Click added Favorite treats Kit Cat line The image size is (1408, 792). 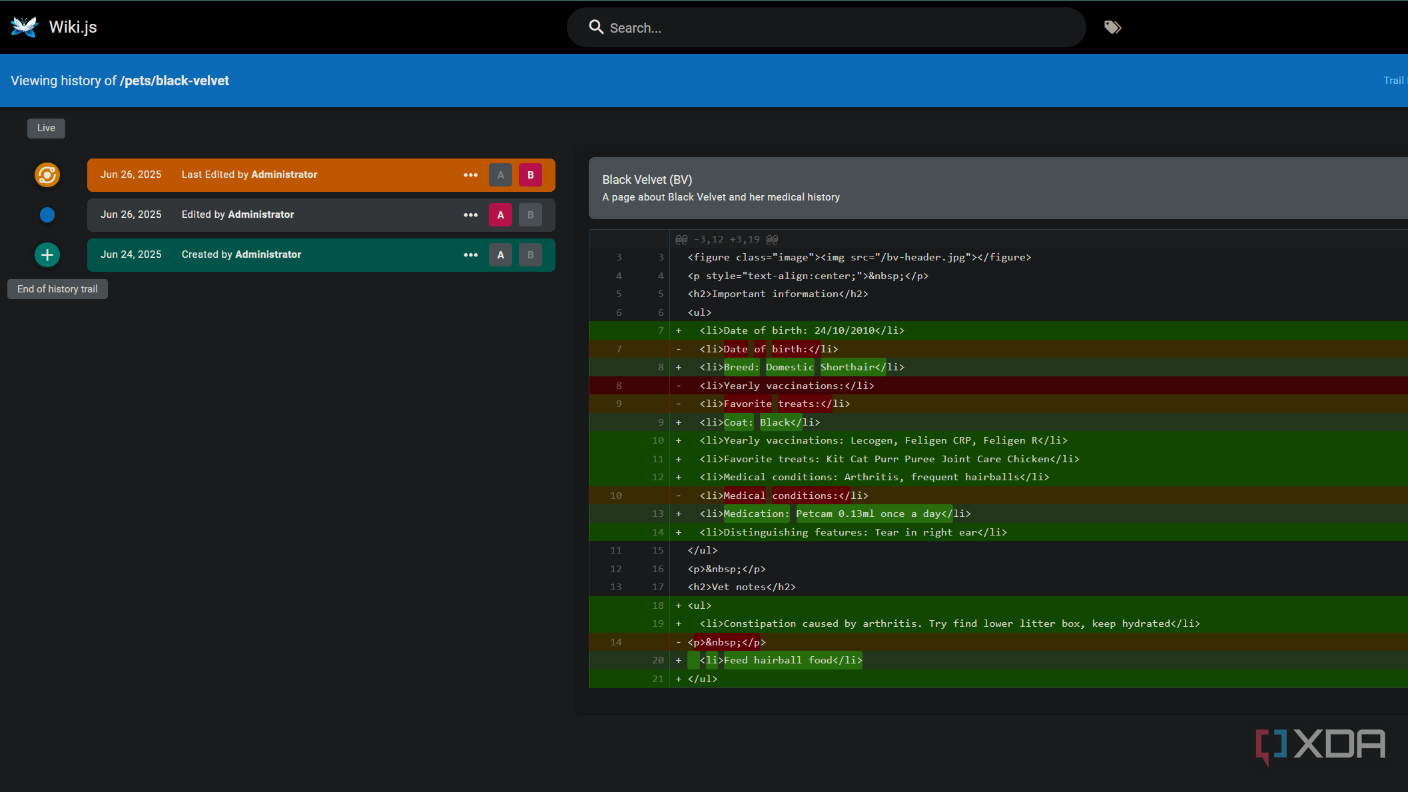[x=998, y=459]
